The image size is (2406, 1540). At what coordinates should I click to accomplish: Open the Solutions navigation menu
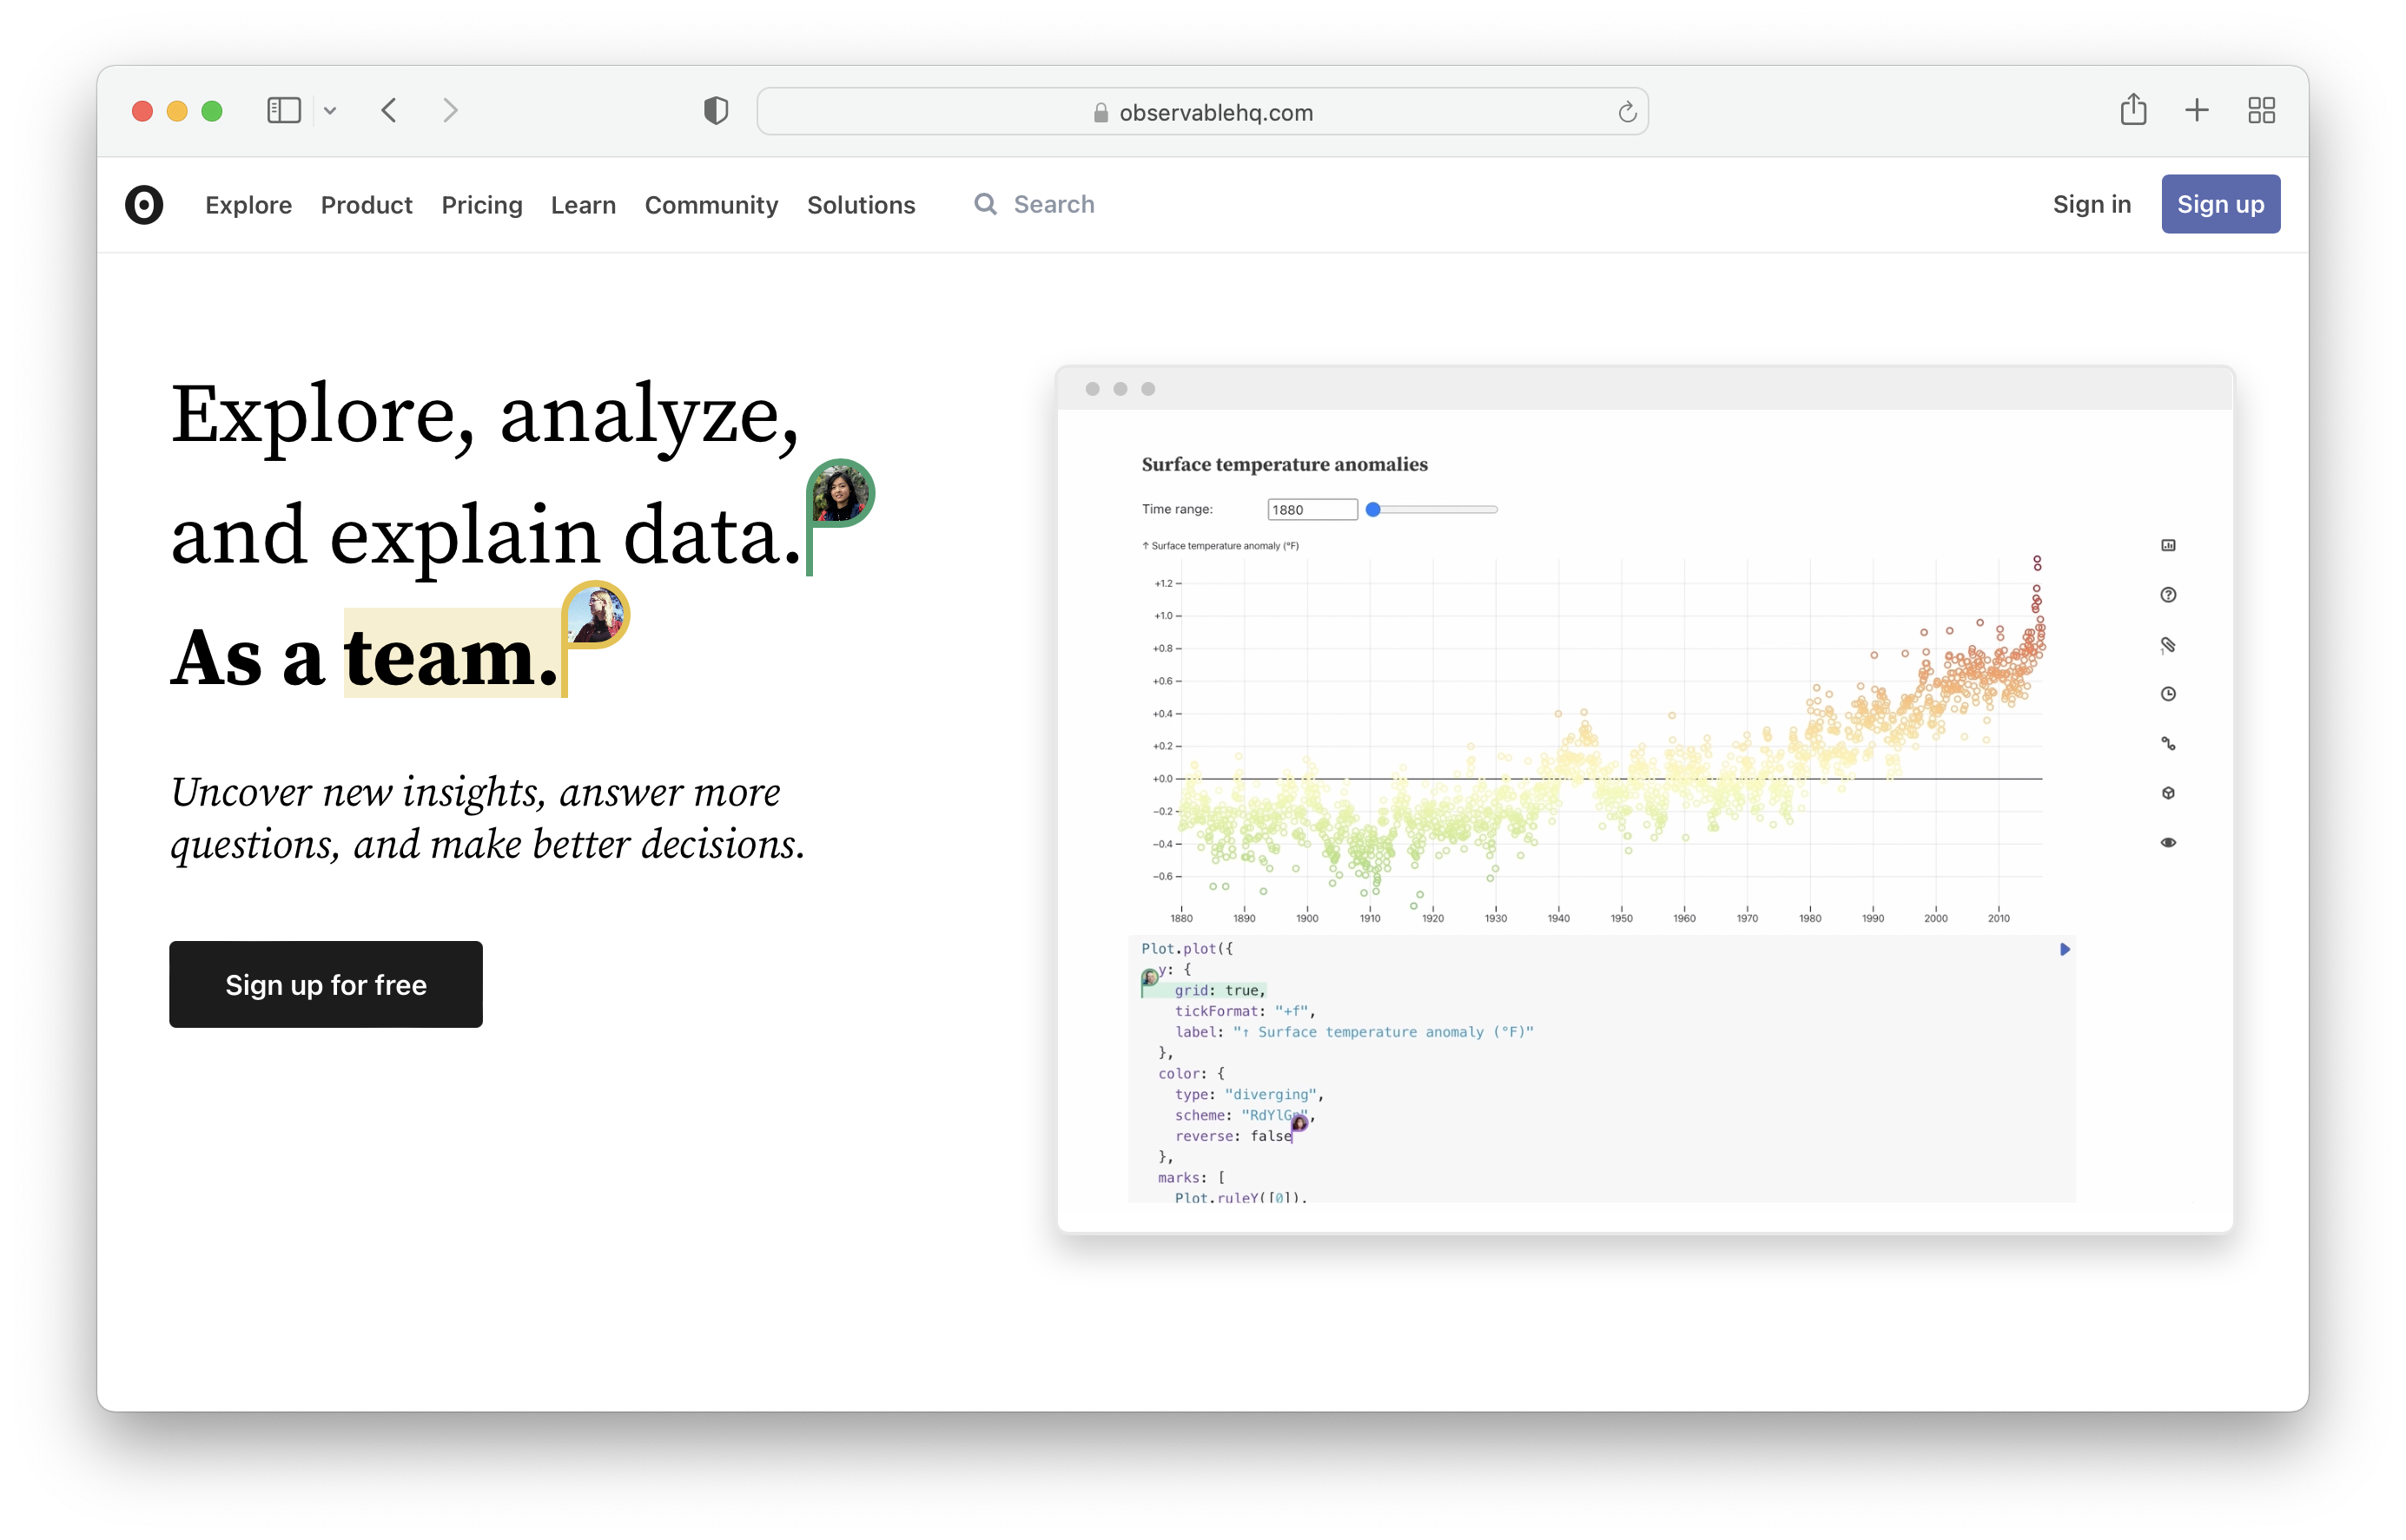coord(861,205)
